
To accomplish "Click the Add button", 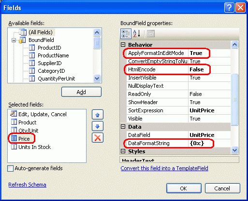I will pos(81,92).
